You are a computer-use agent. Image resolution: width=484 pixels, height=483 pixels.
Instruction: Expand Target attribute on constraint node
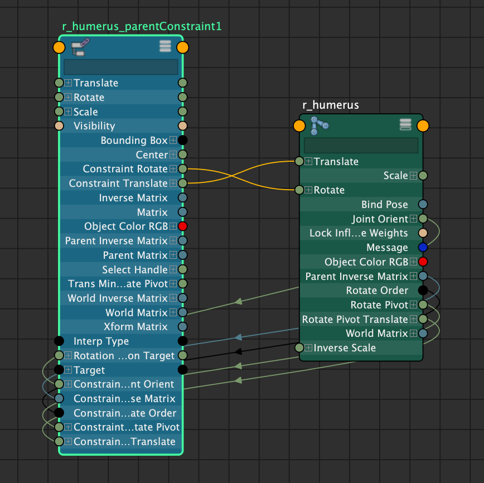point(68,370)
